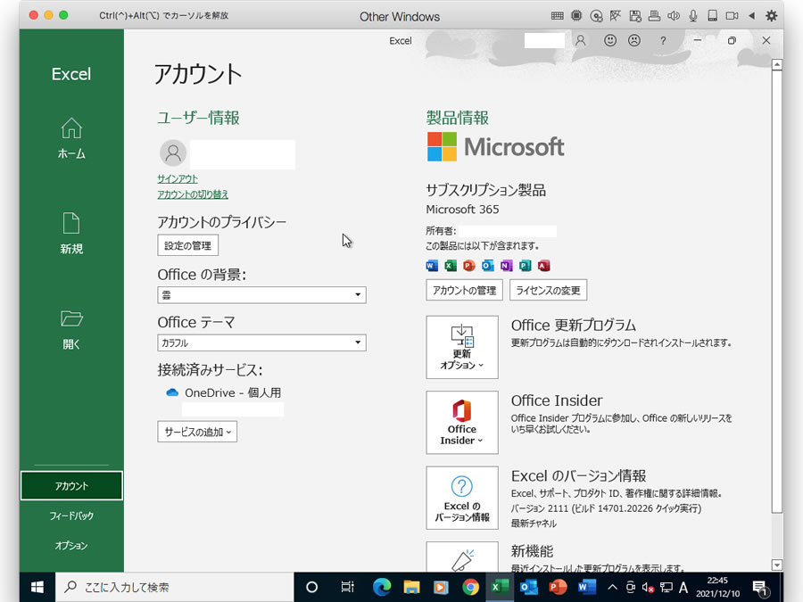Click the サインアウト link
The image size is (803, 602).
click(x=178, y=178)
